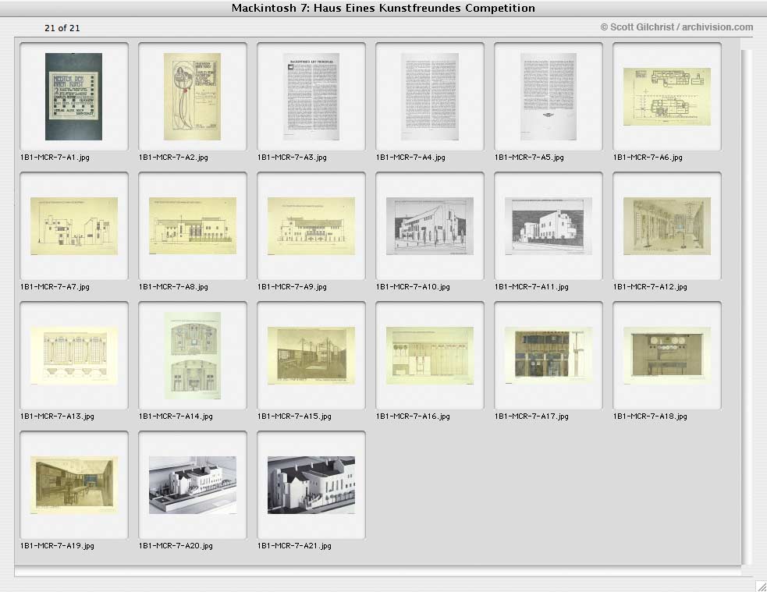Open elevation drawing thumbnail 1B1-MCR-7-A8.jpg
This screenshot has width=767, height=592.
[193, 226]
